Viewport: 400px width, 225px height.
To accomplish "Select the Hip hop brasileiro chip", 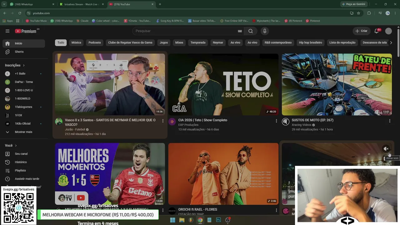I will 311,42.
